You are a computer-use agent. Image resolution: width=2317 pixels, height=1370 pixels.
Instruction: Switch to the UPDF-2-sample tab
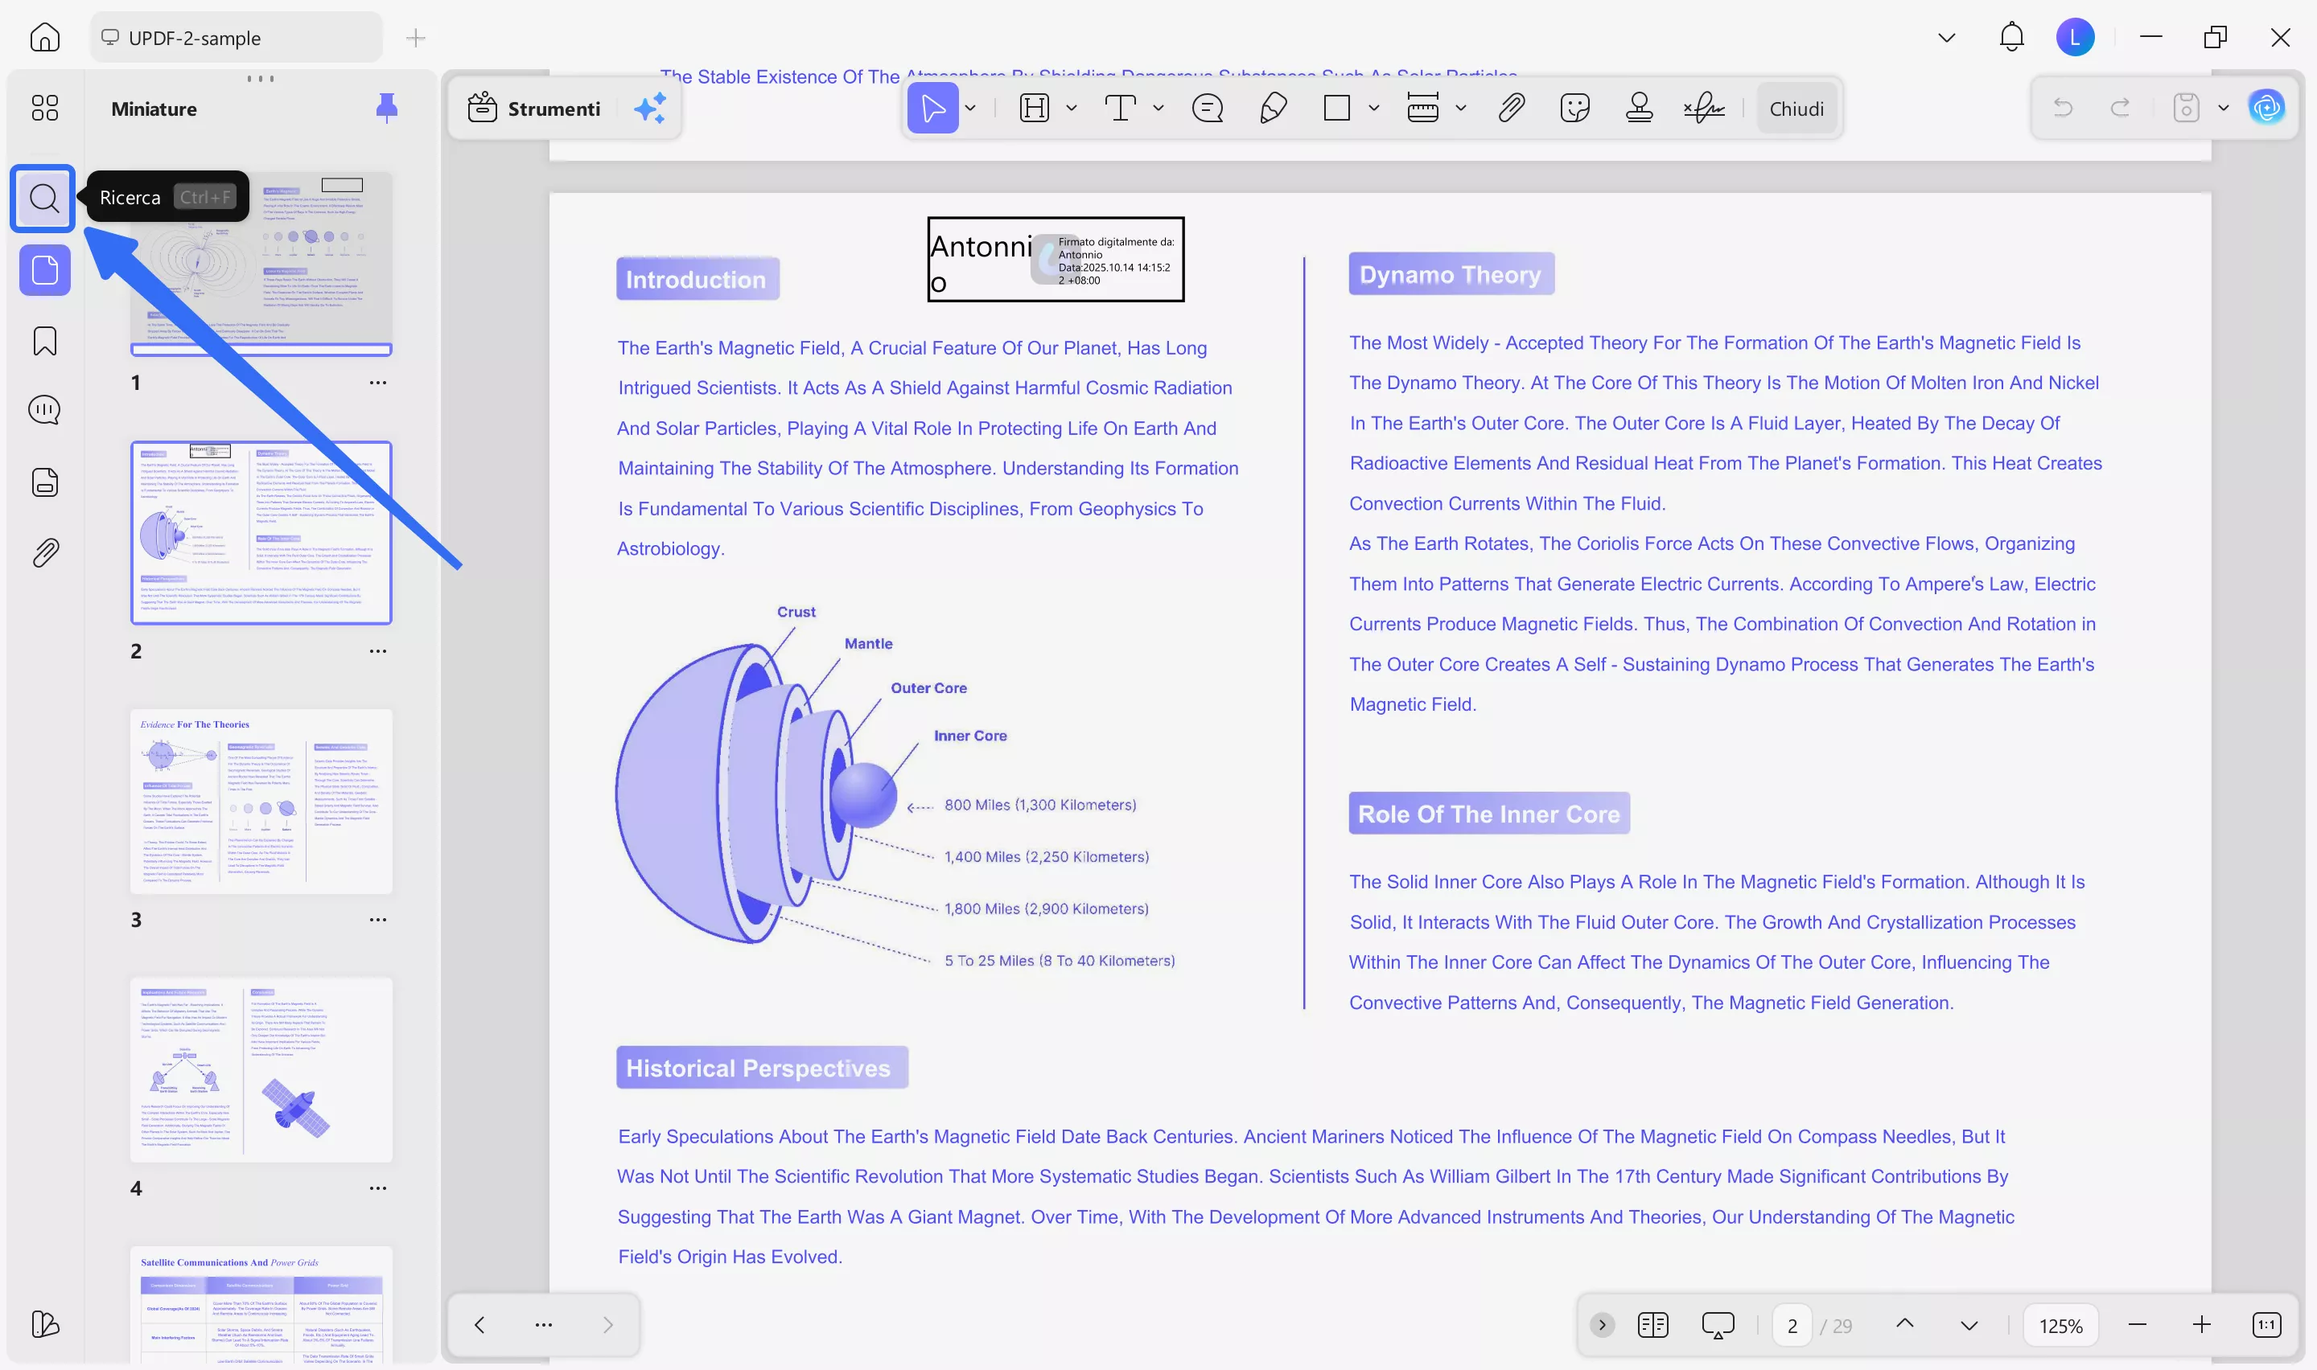[194, 38]
